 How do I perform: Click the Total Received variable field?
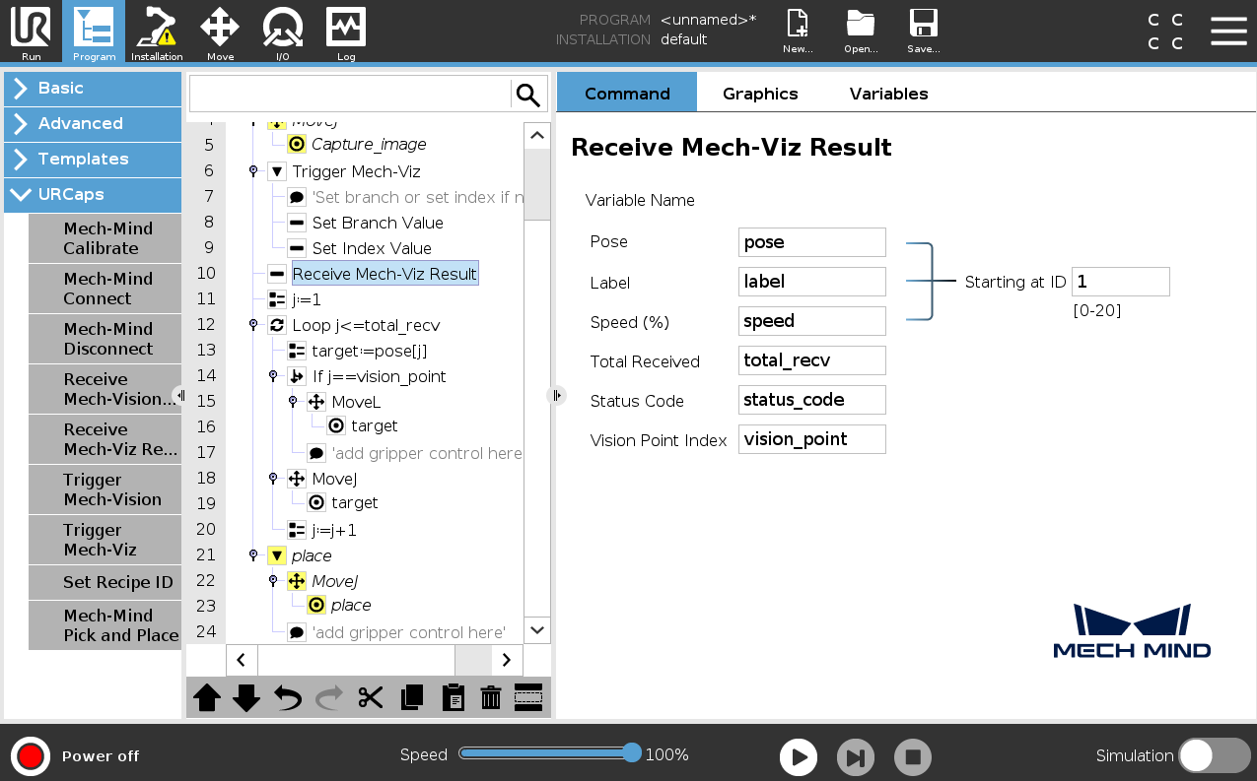(x=812, y=360)
